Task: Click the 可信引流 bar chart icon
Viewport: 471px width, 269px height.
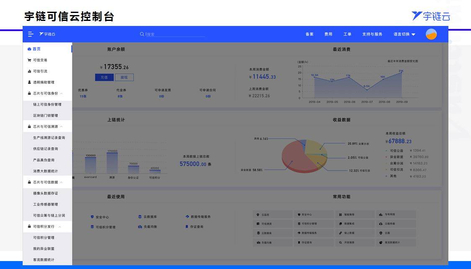Action: click(29, 72)
